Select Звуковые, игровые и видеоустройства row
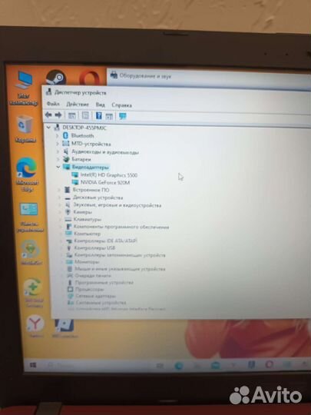311x415 pixels. coord(117,205)
